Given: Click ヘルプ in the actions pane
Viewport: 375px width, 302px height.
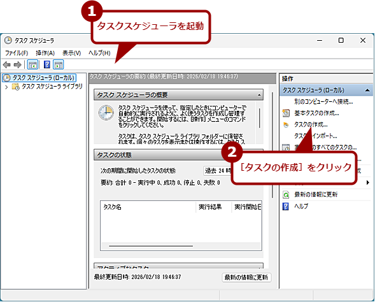Looking at the screenshot, I should [x=301, y=206].
